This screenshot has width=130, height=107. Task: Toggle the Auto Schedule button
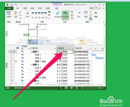coord(65,15)
